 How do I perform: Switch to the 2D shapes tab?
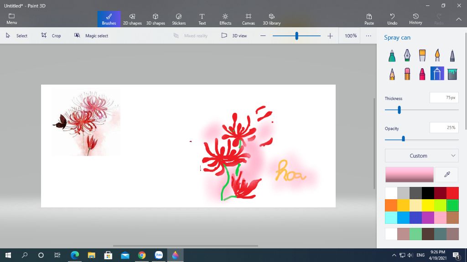point(132,19)
